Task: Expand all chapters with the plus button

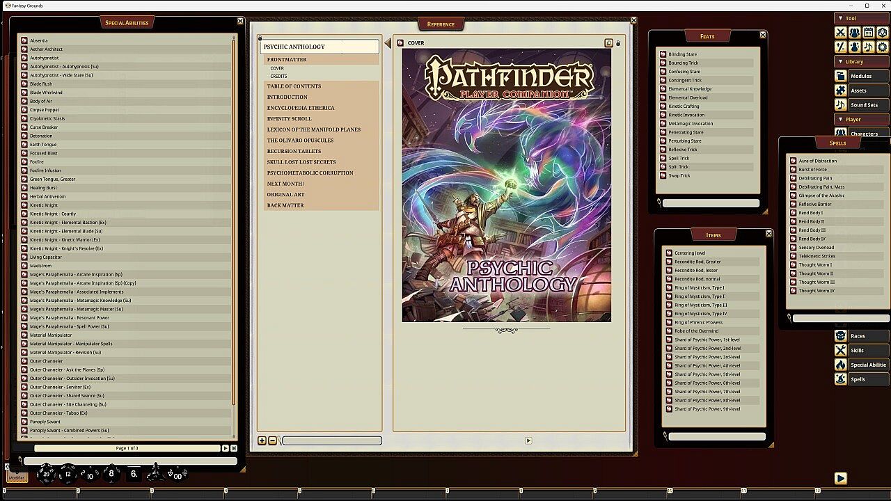Action: click(x=262, y=440)
